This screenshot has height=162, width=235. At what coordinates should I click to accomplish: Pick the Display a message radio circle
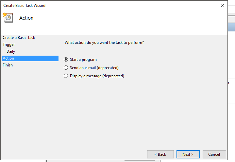(x=66, y=76)
